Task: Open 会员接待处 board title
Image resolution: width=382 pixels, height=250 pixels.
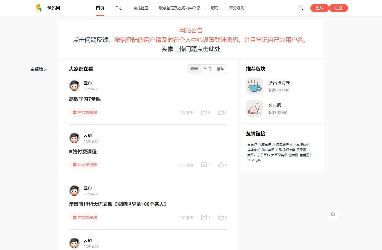Action: (279, 83)
